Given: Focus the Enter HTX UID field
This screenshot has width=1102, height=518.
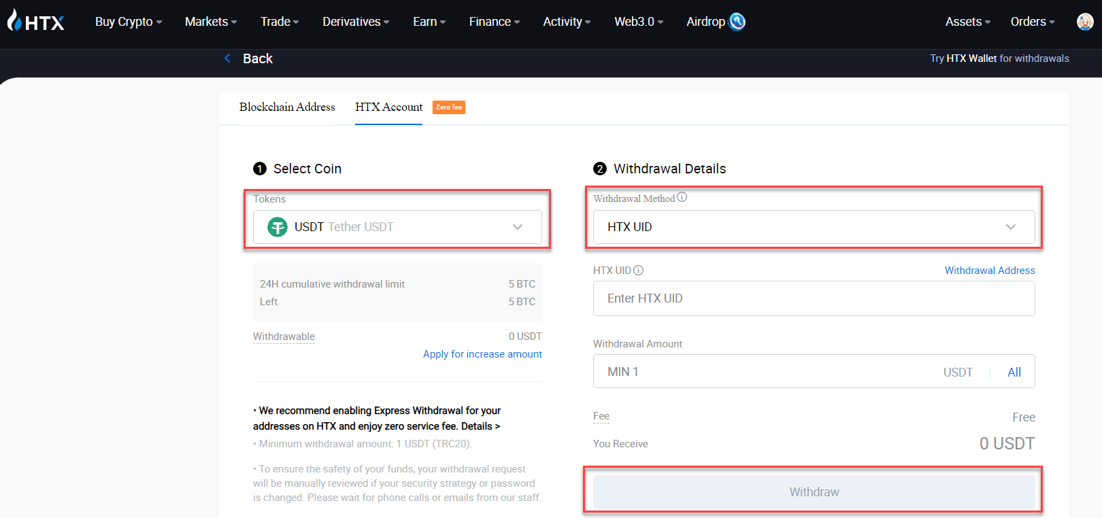Looking at the screenshot, I should (814, 298).
